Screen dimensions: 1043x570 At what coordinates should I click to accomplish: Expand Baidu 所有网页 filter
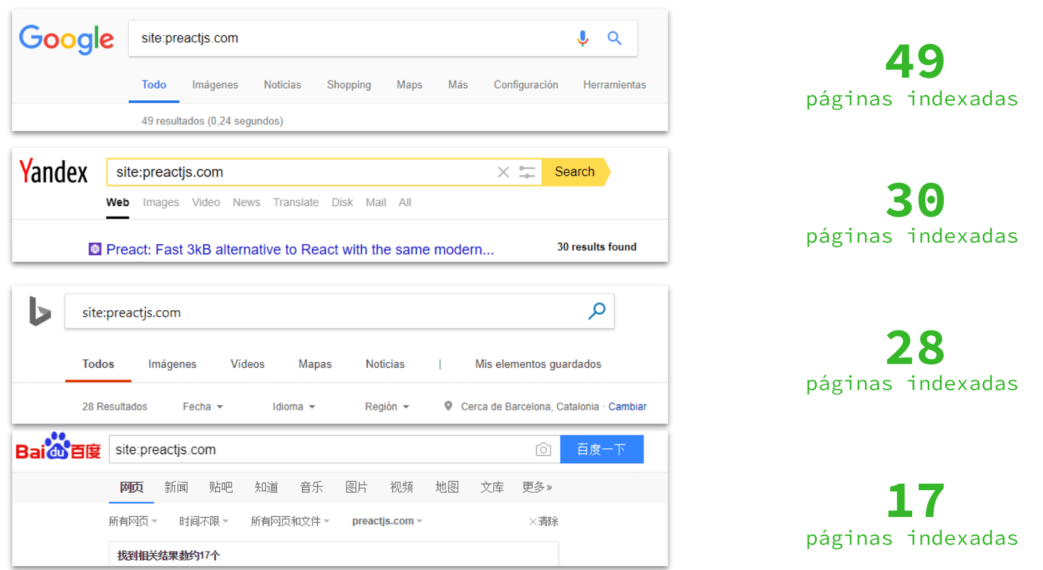click(133, 521)
